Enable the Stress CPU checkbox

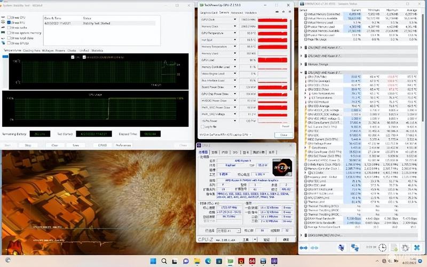(x=9, y=18)
